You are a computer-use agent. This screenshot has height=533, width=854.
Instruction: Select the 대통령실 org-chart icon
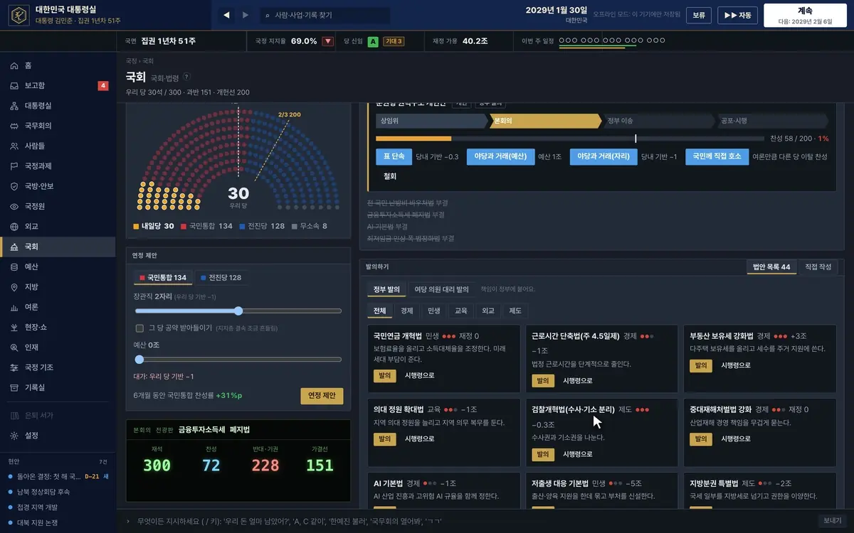click(14, 106)
